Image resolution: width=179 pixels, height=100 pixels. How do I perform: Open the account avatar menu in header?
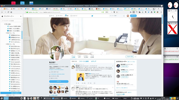[x=128, y=16]
